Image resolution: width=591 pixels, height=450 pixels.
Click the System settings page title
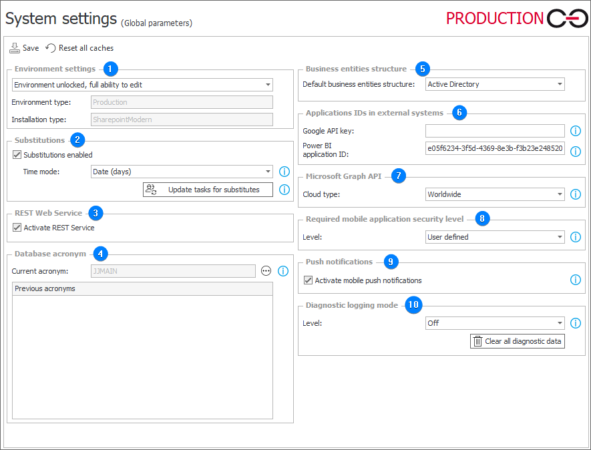[61, 19]
